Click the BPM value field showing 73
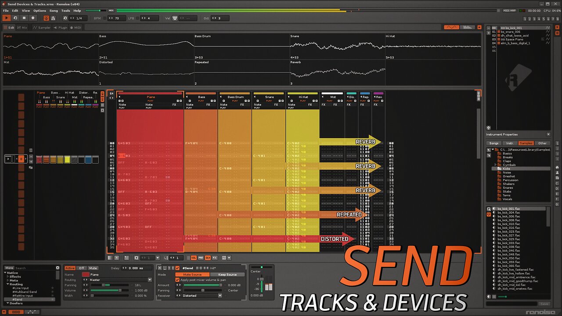Image resolution: width=562 pixels, height=316 pixels. coord(118,18)
